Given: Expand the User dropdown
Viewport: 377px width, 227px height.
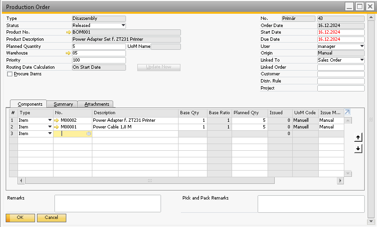Looking at the screenshot, I should pos(362,46).
